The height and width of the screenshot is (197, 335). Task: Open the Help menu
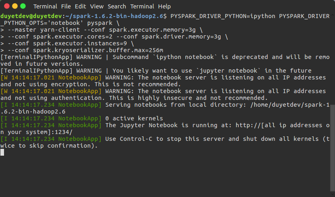click(164, 6)
